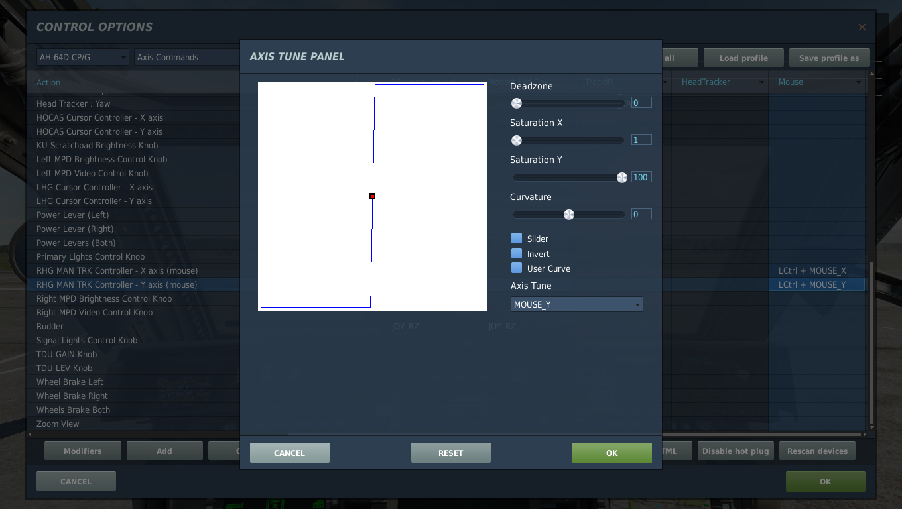
Task: Click the Saturation X value field
Action: pos(641,140)
